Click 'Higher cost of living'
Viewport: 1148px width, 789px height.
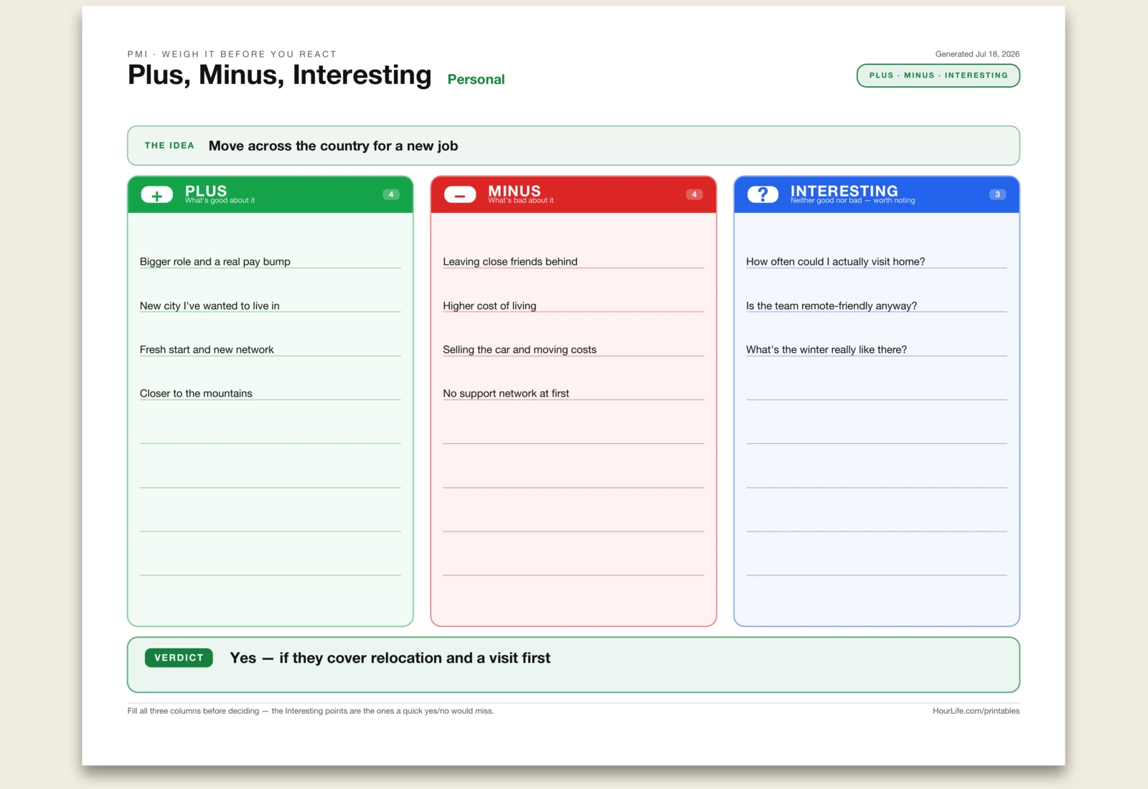pos(489,306)
